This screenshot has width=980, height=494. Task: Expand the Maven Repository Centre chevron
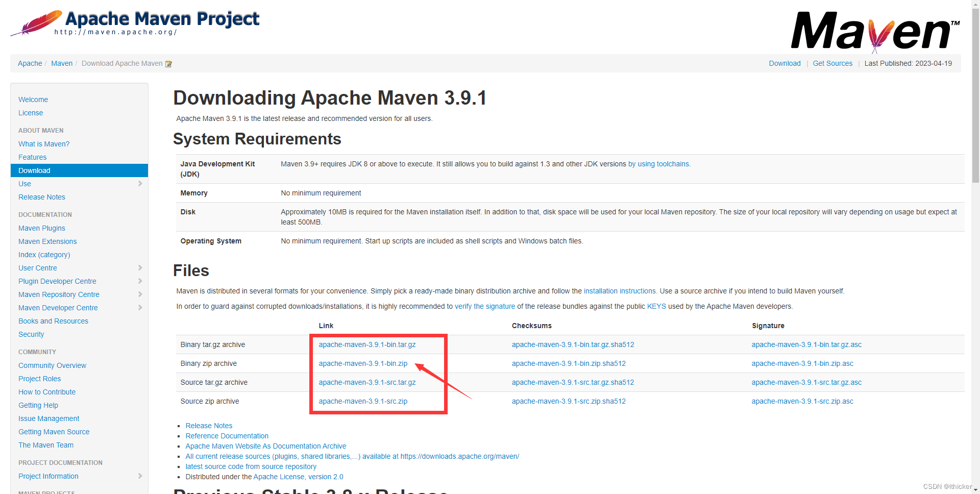click(x=140, y=294)
